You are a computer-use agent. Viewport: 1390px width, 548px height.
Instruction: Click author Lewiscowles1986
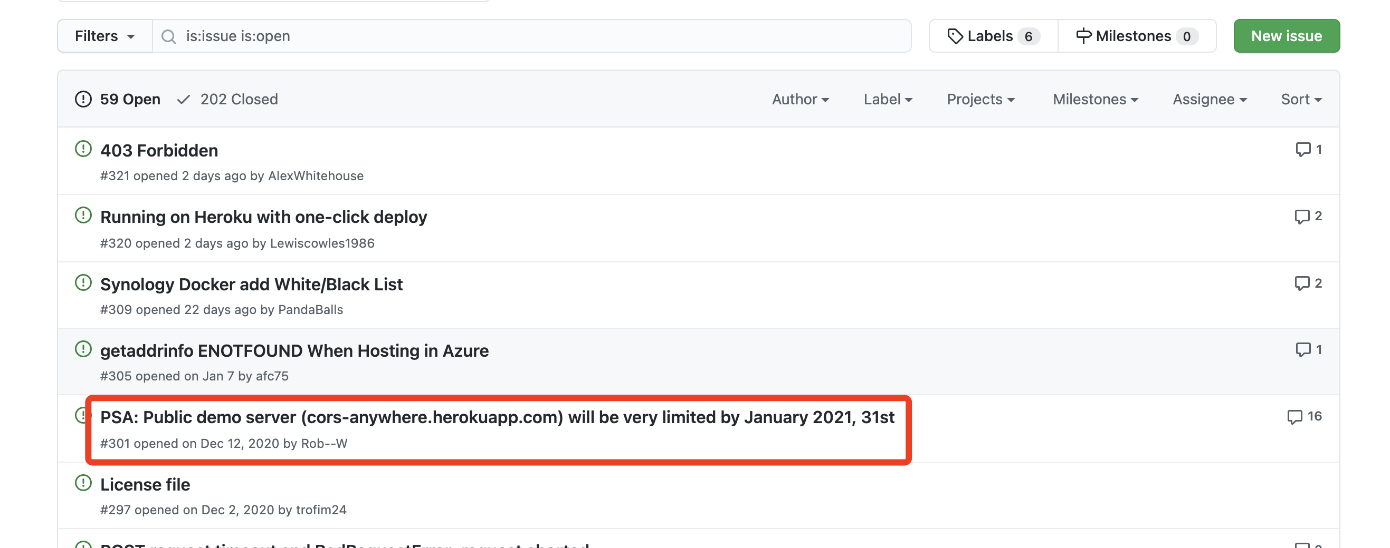(322, 243)
